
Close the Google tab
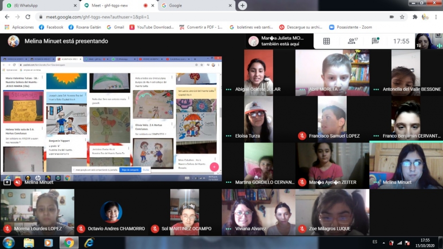tap(230, 5)
